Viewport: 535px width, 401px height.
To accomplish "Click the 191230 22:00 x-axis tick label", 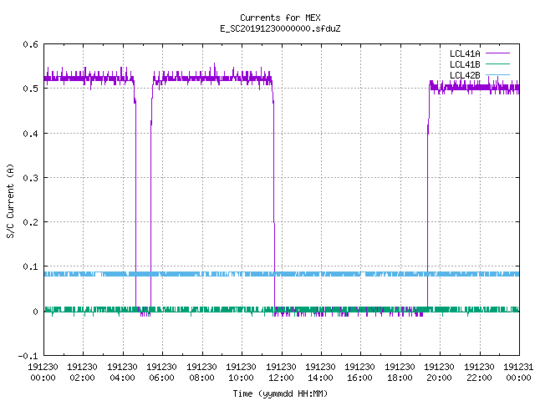I will [x=479, y=373].
